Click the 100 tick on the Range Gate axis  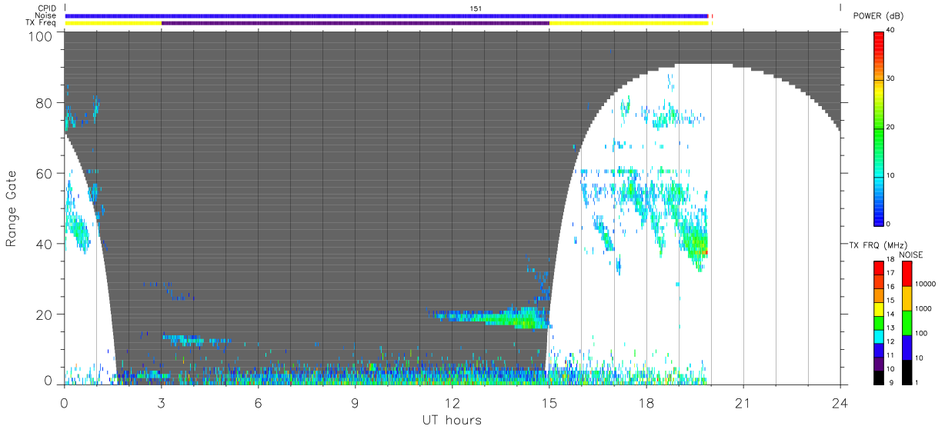[40, 35]
